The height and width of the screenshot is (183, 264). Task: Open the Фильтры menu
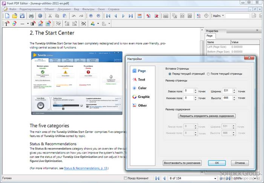click(88, 8)
